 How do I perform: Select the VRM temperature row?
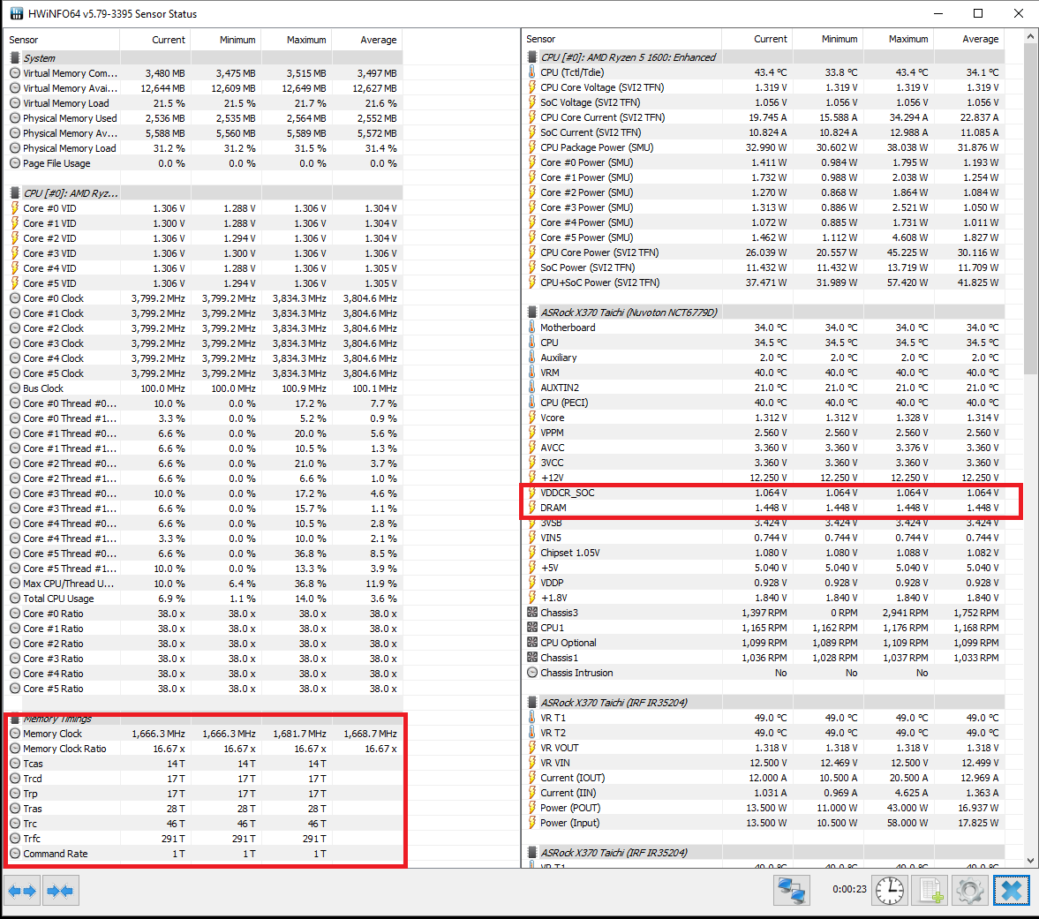pyautogui.click(x=763, y=373)
